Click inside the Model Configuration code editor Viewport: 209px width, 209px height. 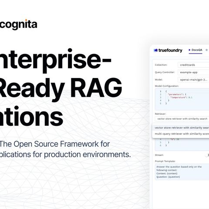click(x=182, y=99)
